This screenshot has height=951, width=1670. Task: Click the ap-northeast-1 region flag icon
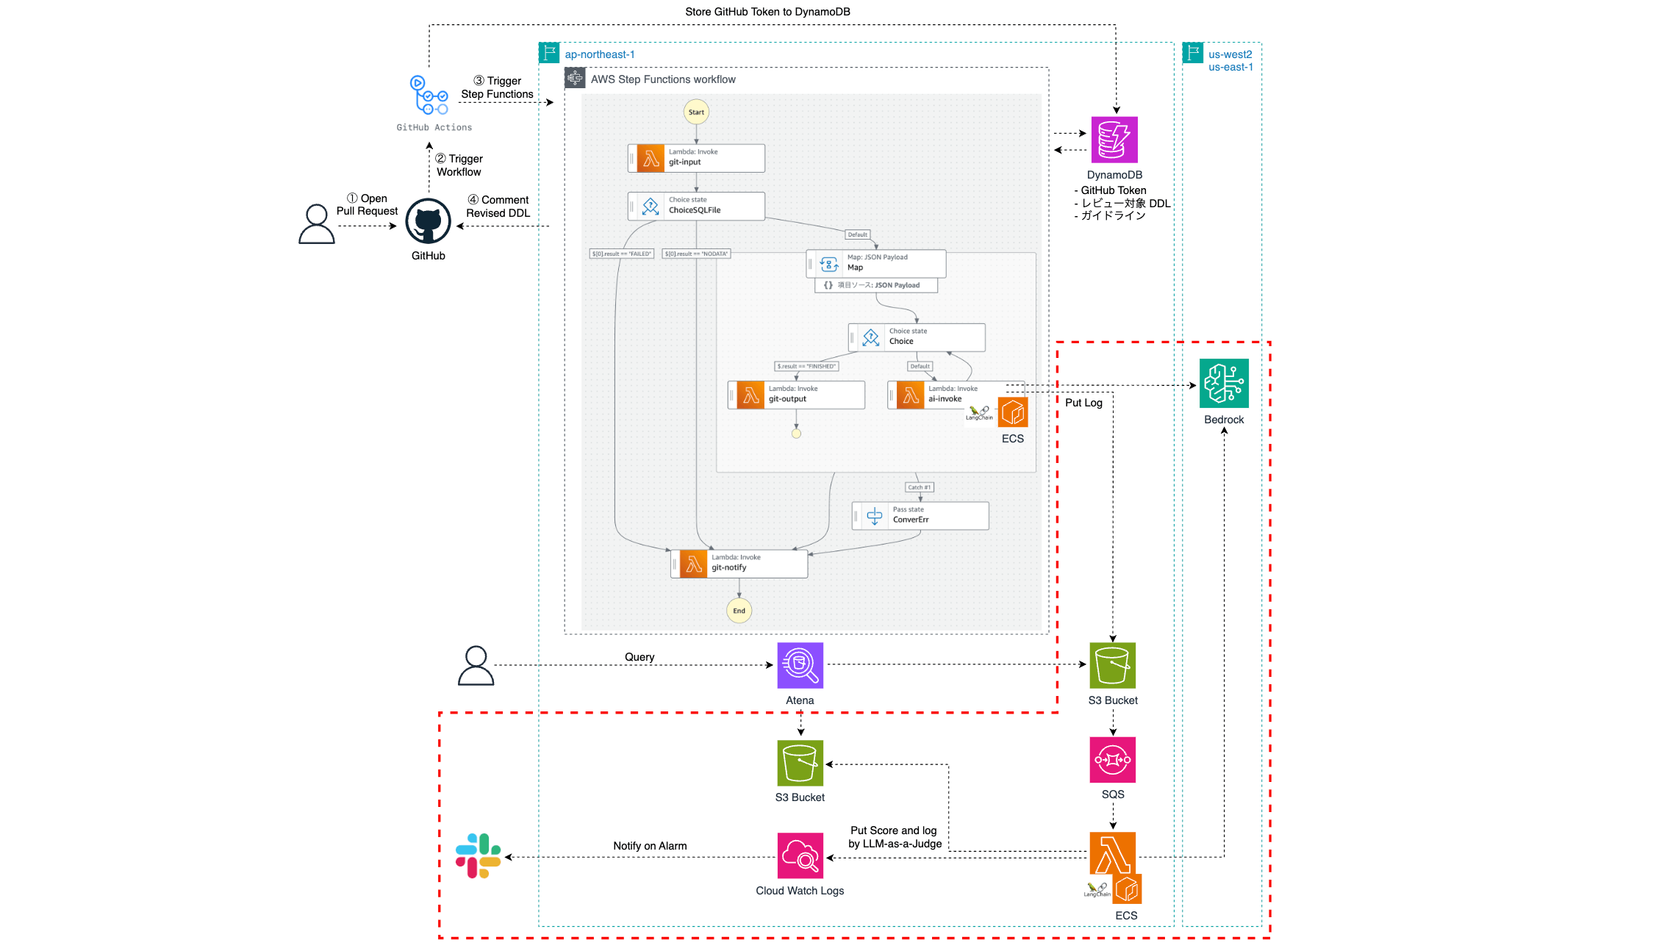click(x=549, y=53)
